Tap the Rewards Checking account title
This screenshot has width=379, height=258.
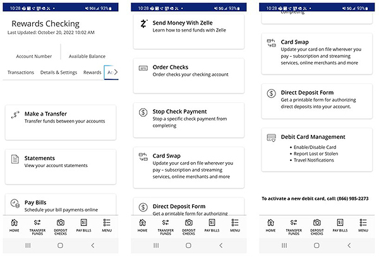pyautogui.click(x=45, y=23)
